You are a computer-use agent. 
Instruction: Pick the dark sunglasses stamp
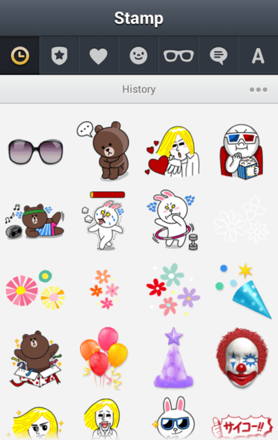pos(36,151)
